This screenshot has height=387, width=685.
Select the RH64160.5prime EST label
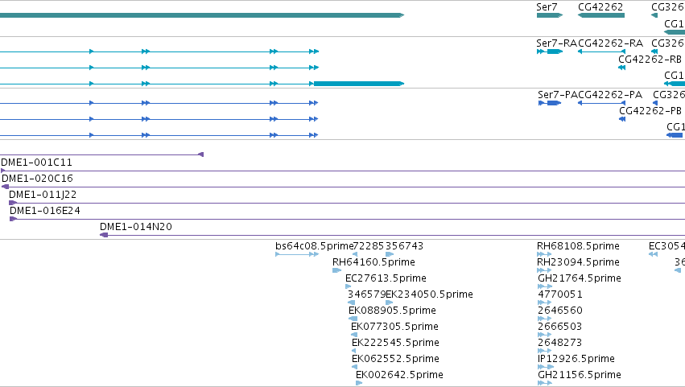(373, 262)
